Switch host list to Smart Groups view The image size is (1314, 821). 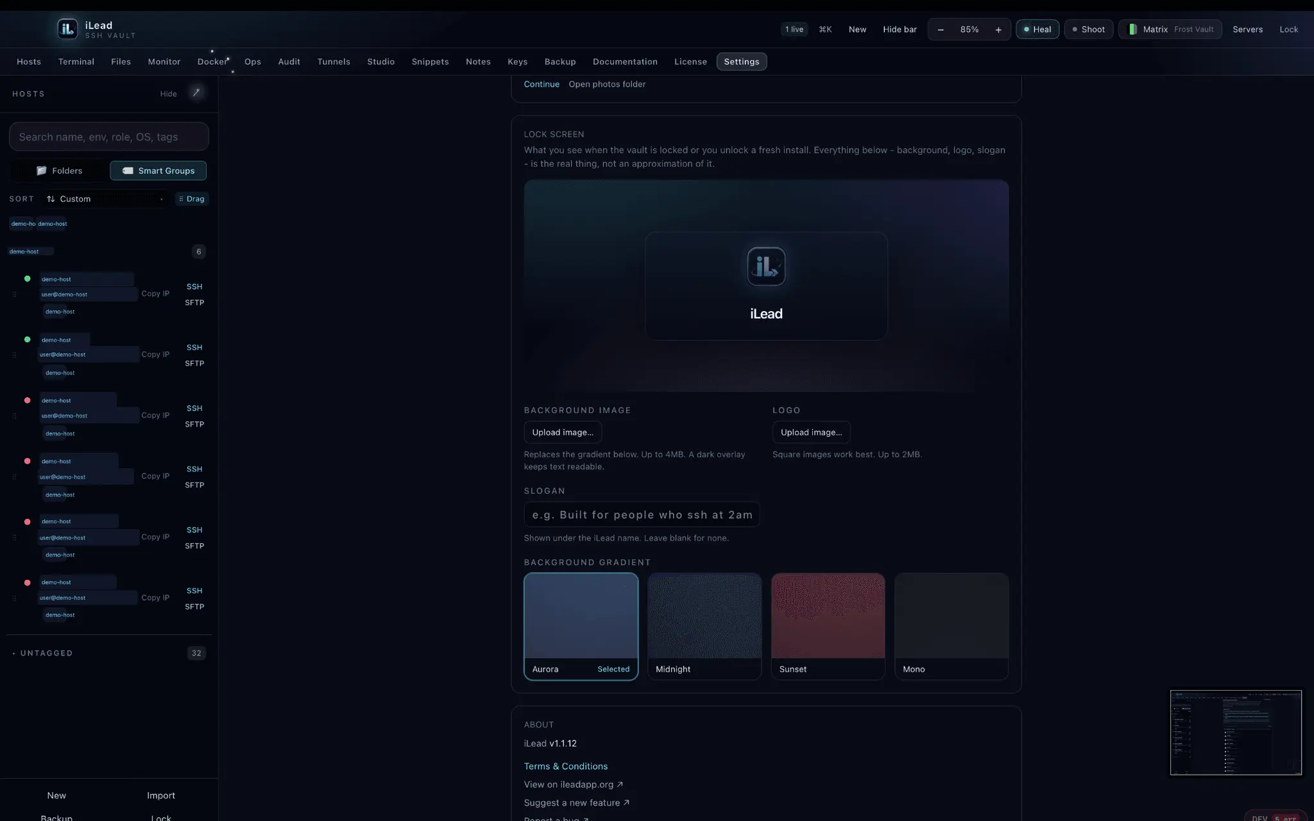coord(158,171)
